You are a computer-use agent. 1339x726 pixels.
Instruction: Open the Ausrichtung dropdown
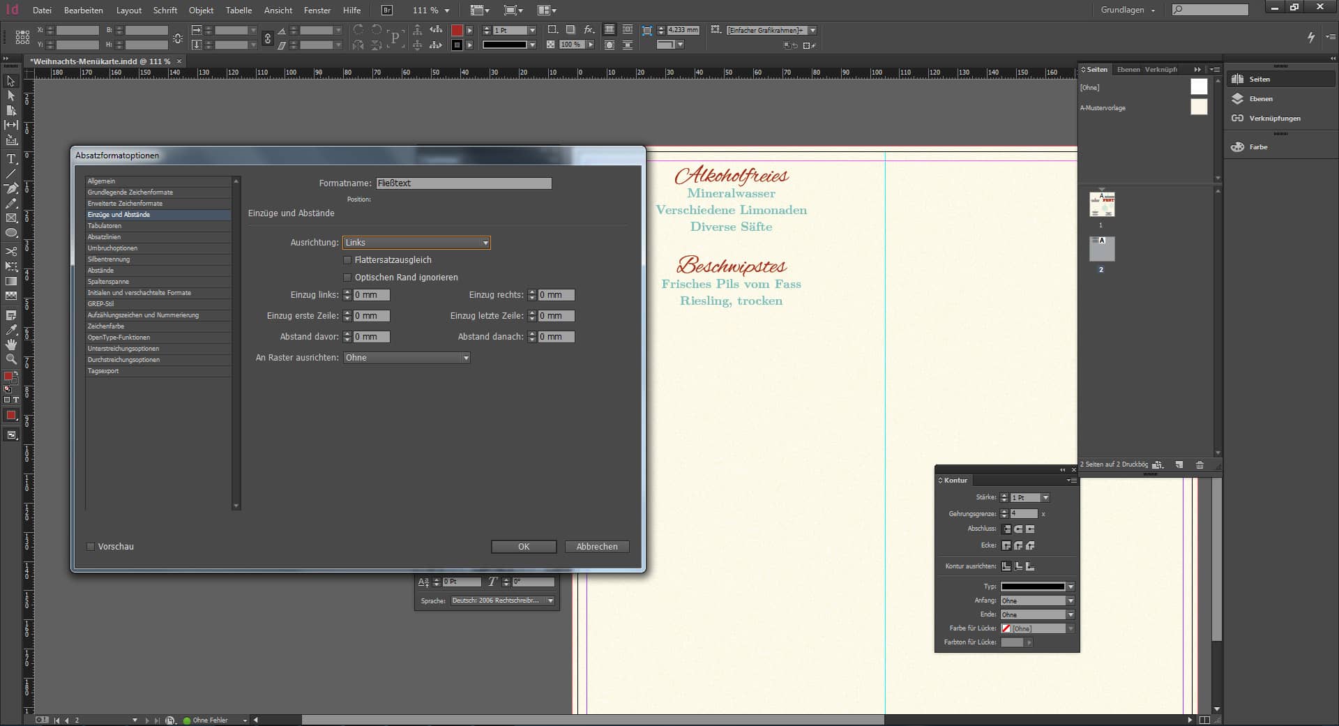coord(416,243)
